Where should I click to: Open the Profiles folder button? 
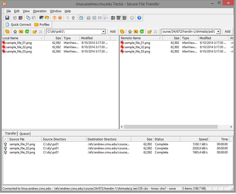click(x=42, y=24)
